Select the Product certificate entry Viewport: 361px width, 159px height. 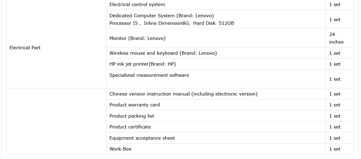pos(130,127)
